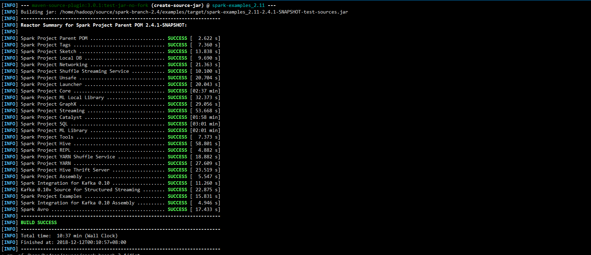Click 'Spark Project GraphX' text

click(x=49, y=104)
